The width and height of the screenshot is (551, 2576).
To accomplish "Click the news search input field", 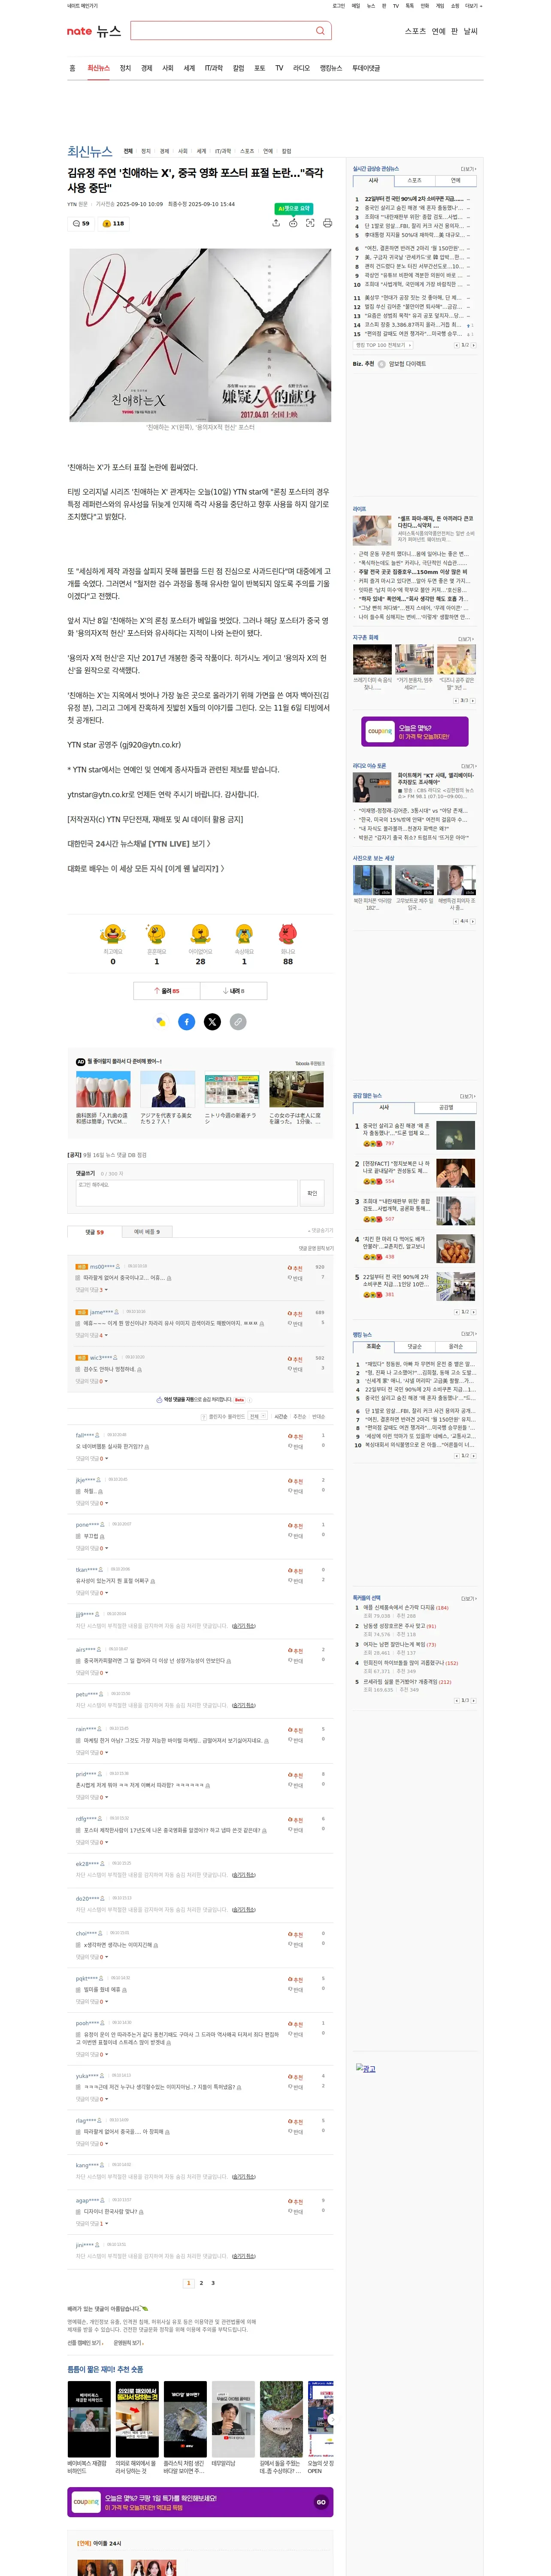I will (222, 31).
